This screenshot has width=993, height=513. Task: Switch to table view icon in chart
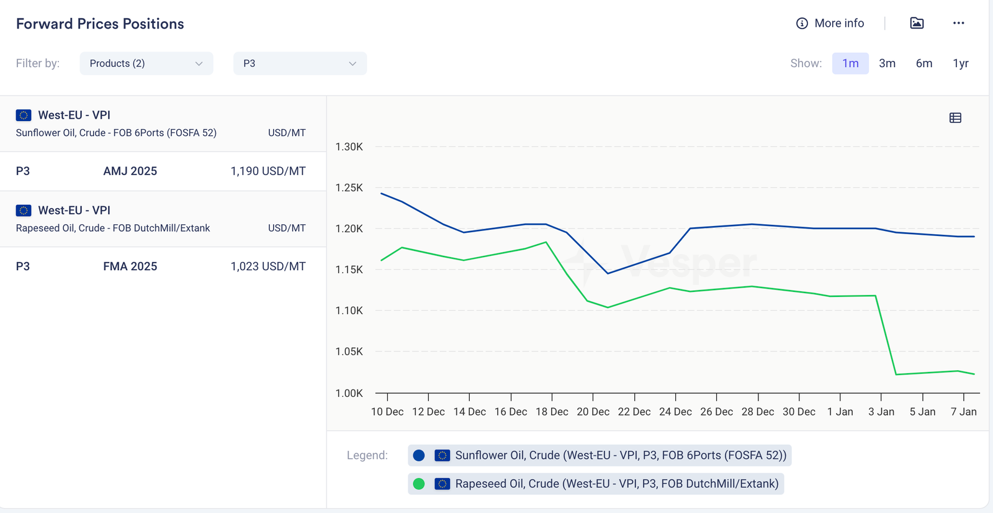955,118
